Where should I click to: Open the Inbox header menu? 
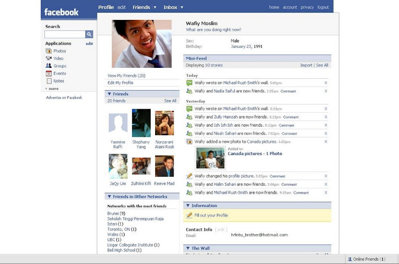pos(170,7)
